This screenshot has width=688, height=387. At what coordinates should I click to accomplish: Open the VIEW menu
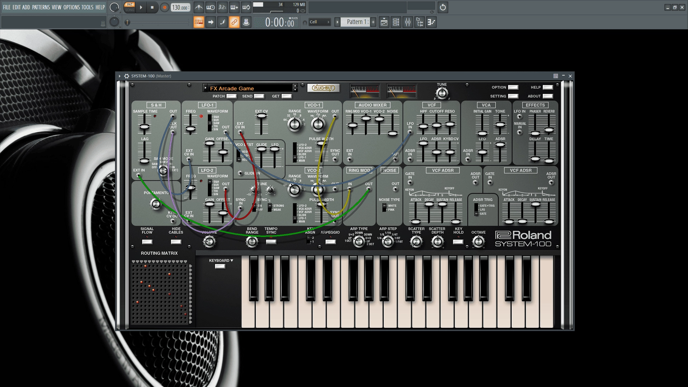click(x=57, y=7)
